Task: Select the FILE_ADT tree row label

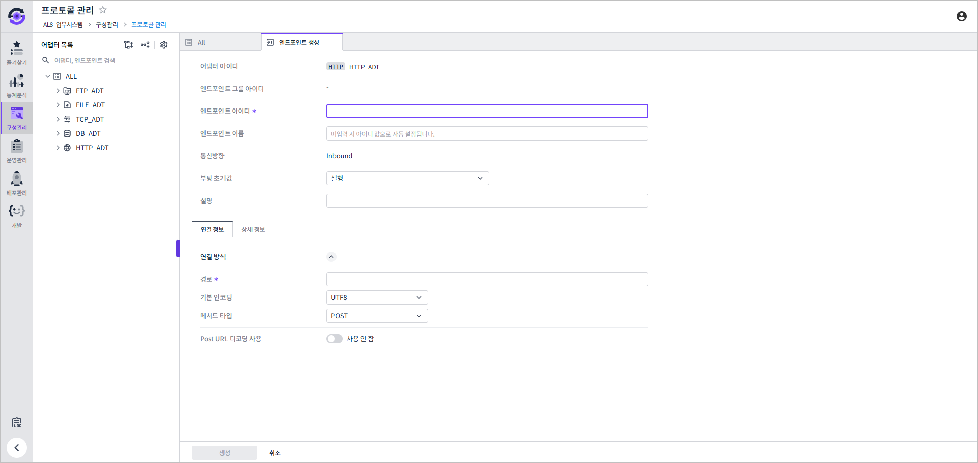Action: pyautogui.click(x=90, y=105)
